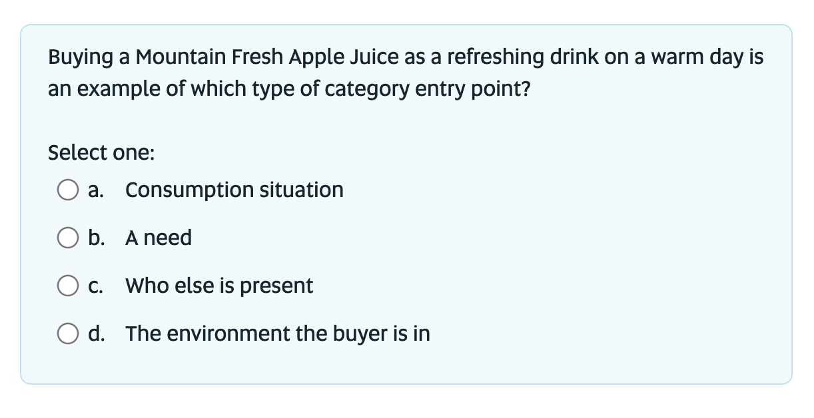Click the empty circle next to 'Consumption situation'
This screenshot has width=814, height=418.
tap(68, 190)
